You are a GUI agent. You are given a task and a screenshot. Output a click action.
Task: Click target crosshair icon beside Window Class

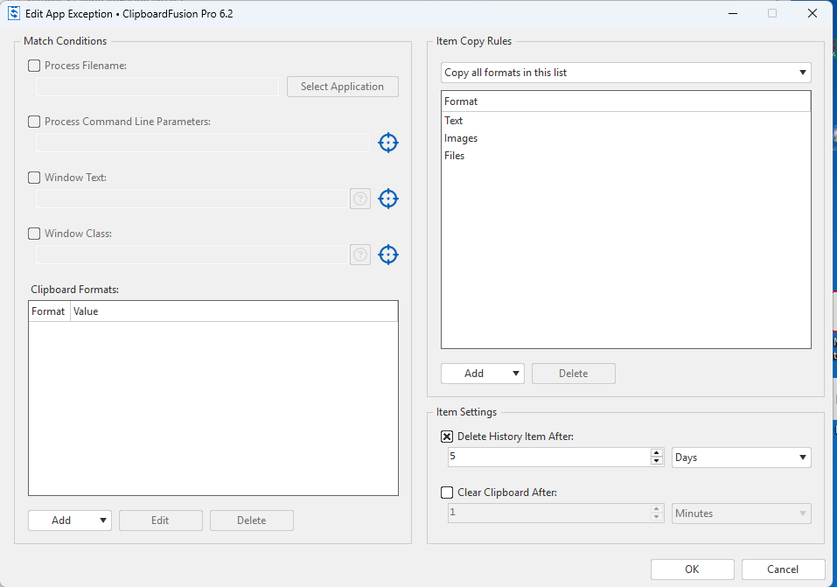[x=388, y=255]
